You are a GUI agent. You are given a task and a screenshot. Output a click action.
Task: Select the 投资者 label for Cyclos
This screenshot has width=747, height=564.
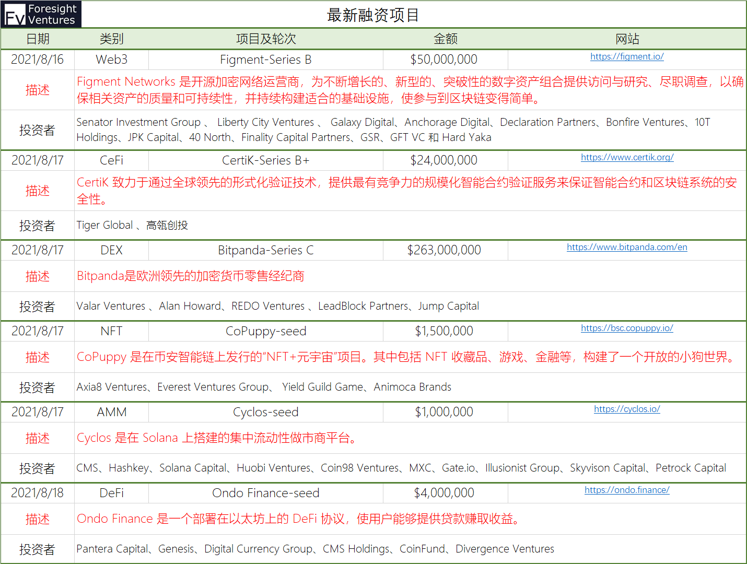click(38, 468)
